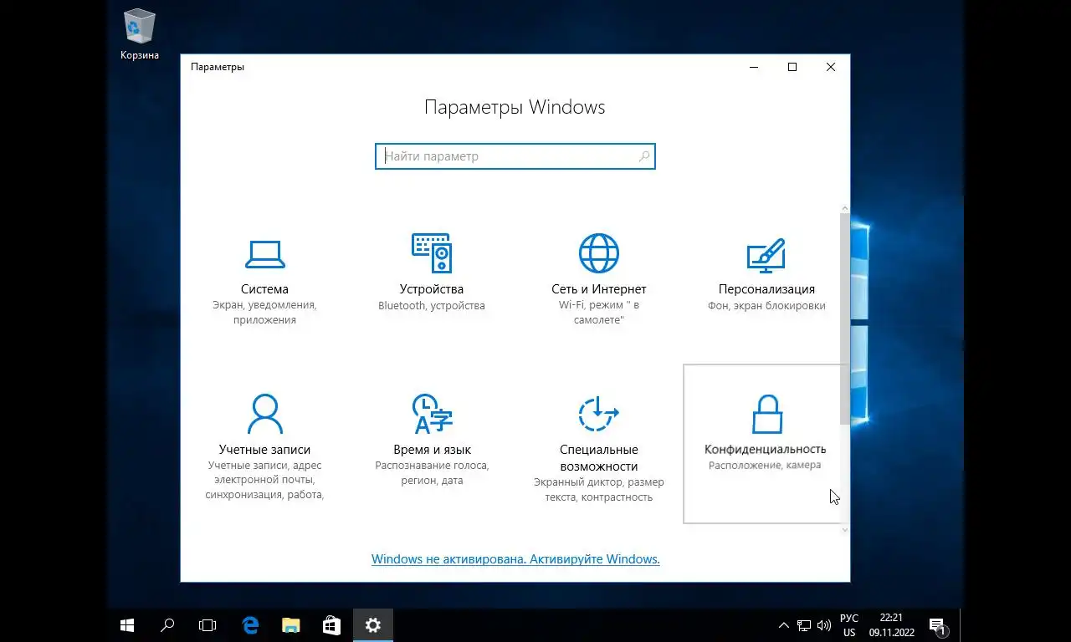Open Microsoft Store from the taskbar

click(x=331, y=624)
